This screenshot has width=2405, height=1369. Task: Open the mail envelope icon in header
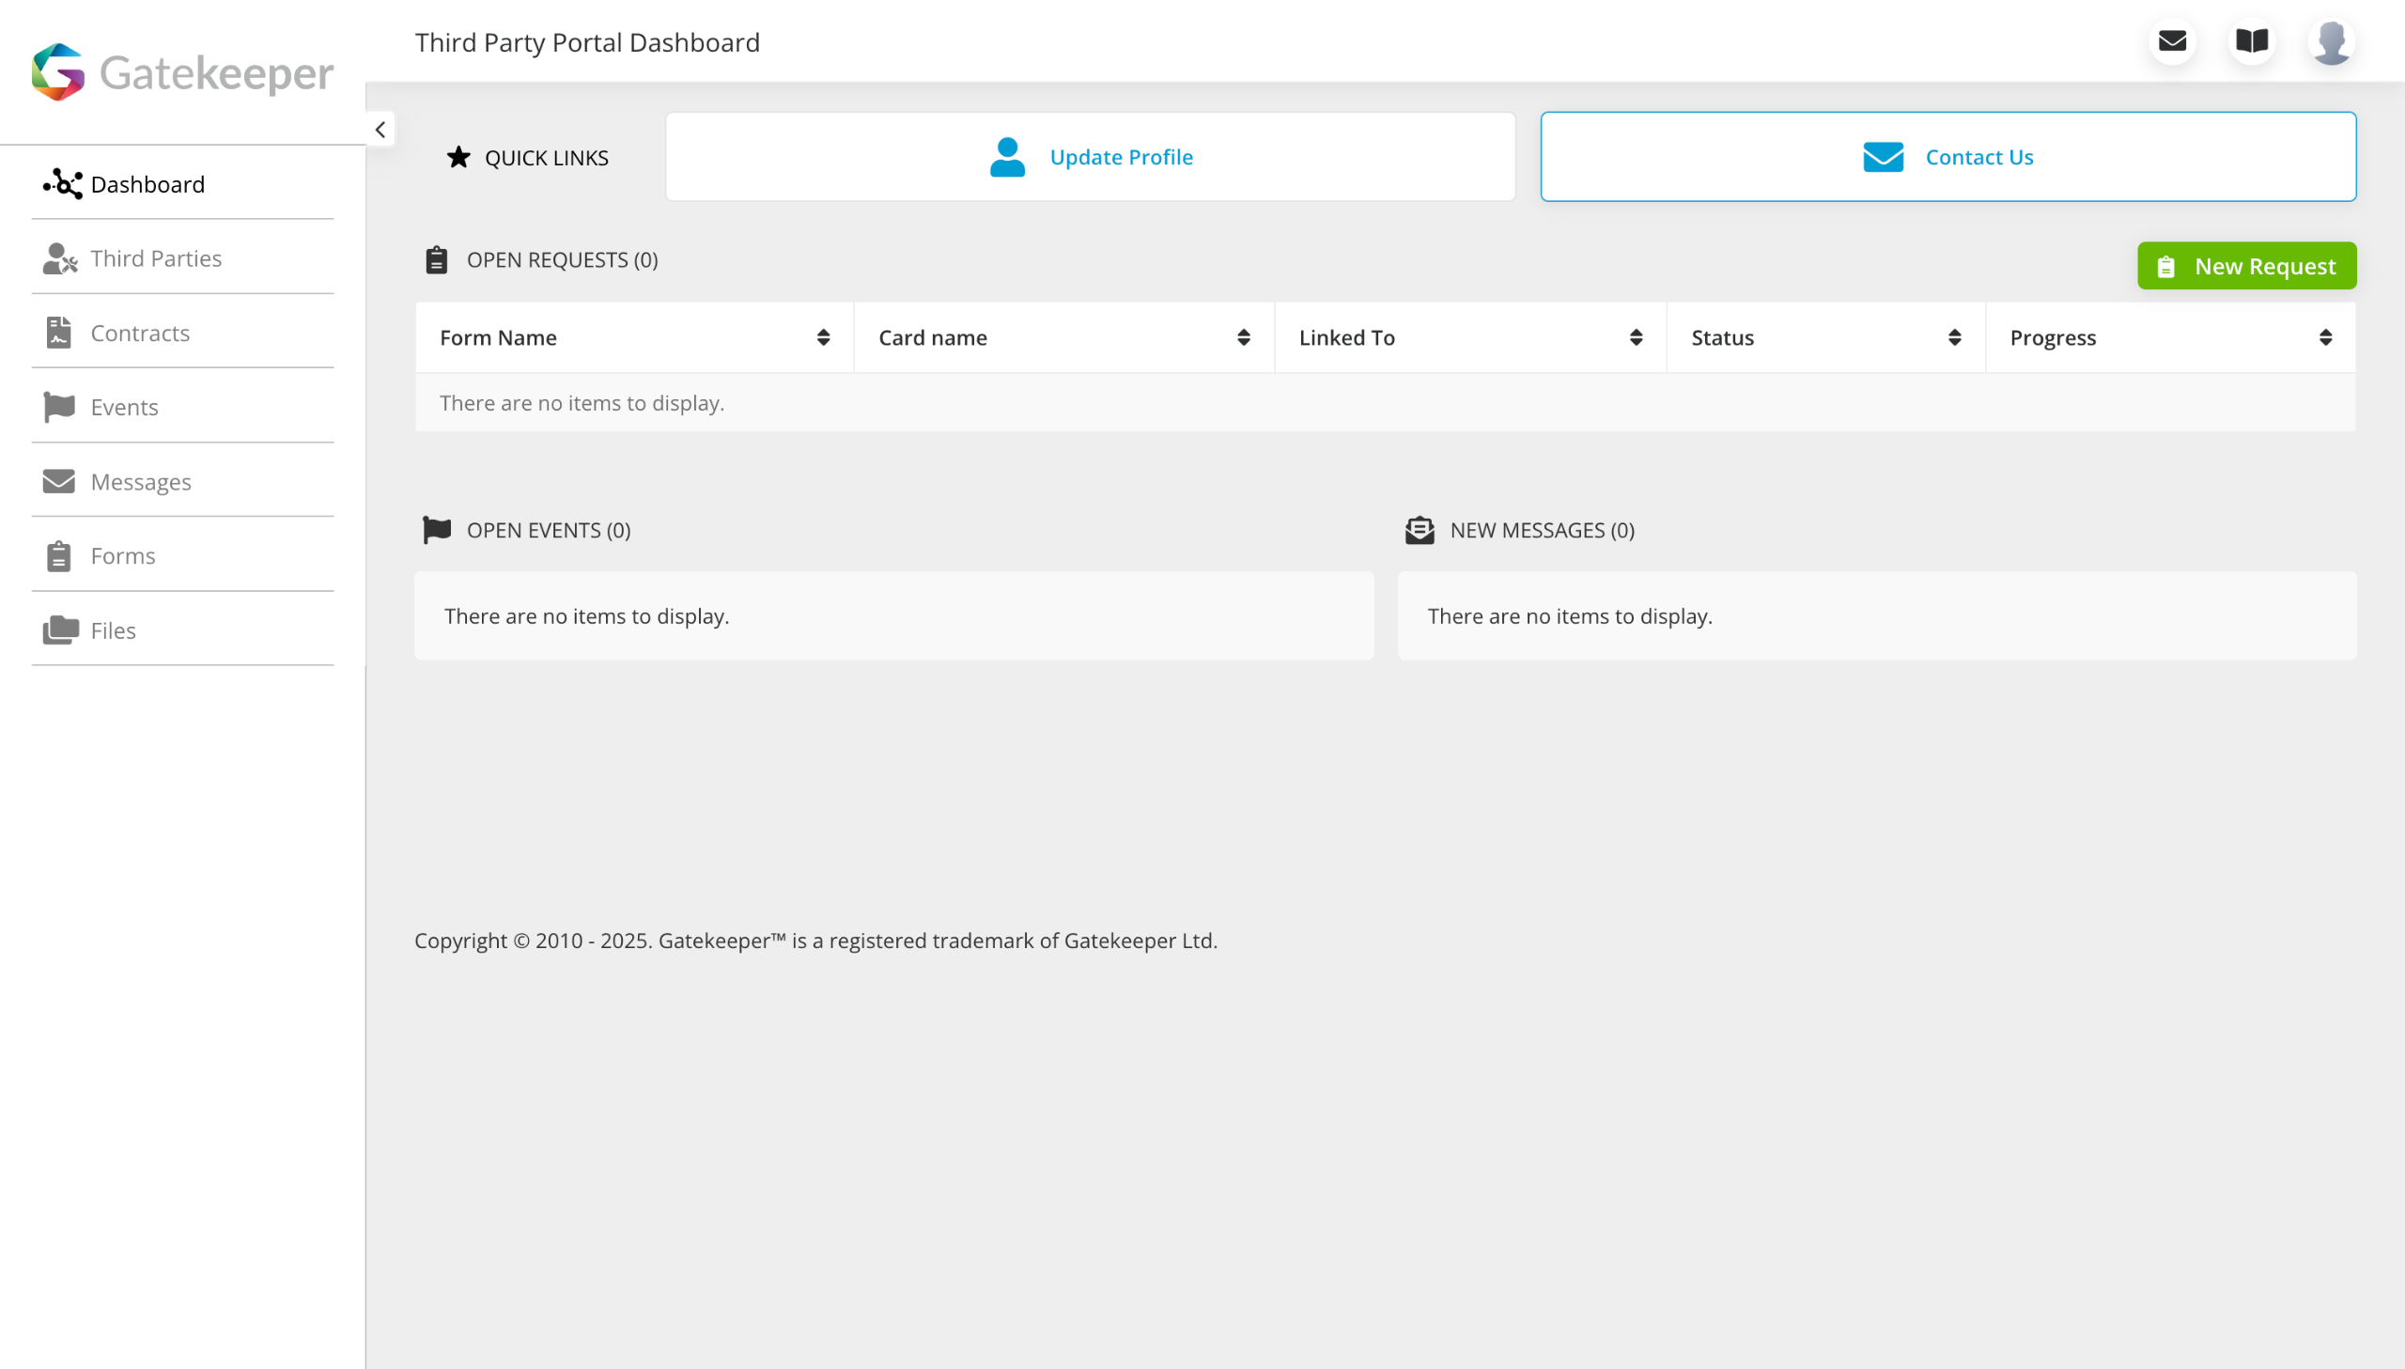pos(2172,41)
